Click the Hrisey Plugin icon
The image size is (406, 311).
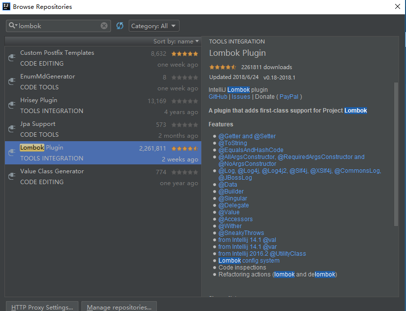click(x=11, y=105)
